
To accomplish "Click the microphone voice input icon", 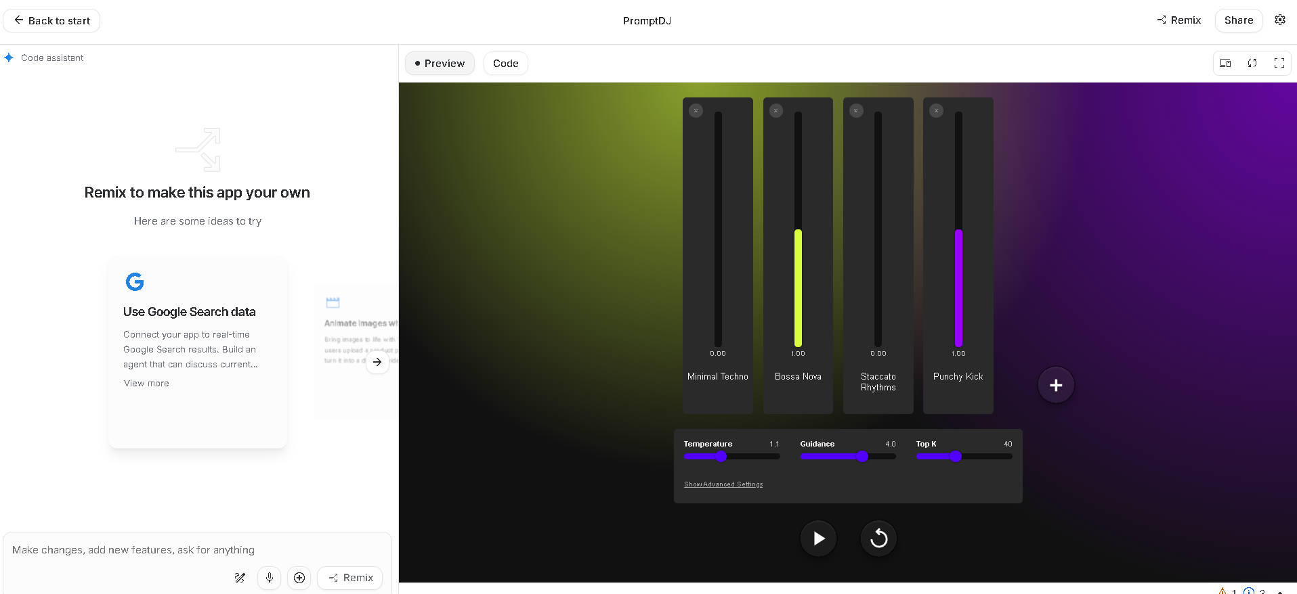I will tap(270, 578).
